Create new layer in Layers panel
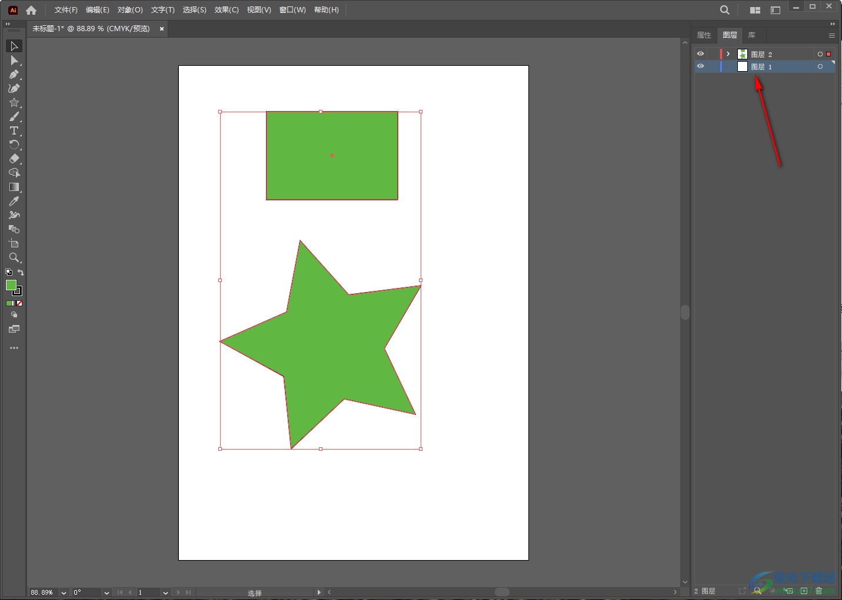 pyautogui.click(x=804, y=591)
